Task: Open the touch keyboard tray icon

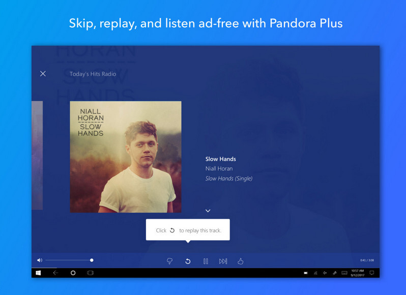Action: tap(344, 273)
